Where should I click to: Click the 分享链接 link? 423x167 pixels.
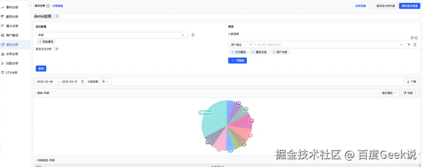tap(57, 6)
